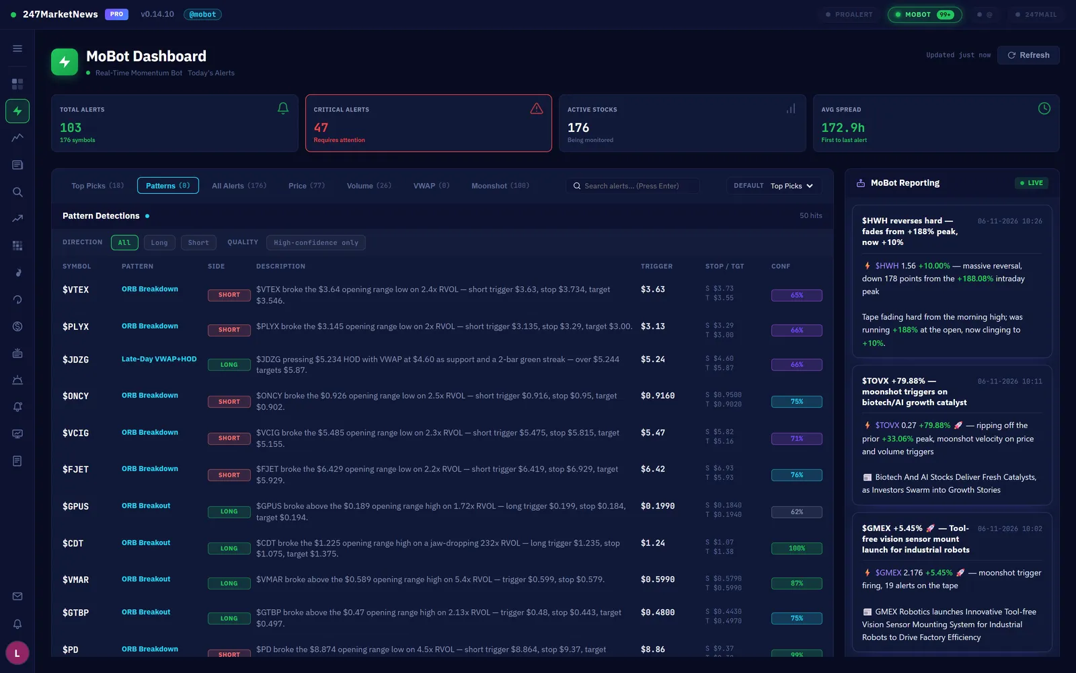Screen dimensions: 1076x673
Task: Open the TV broadcast sidebar icon
Action: [17, 353]
